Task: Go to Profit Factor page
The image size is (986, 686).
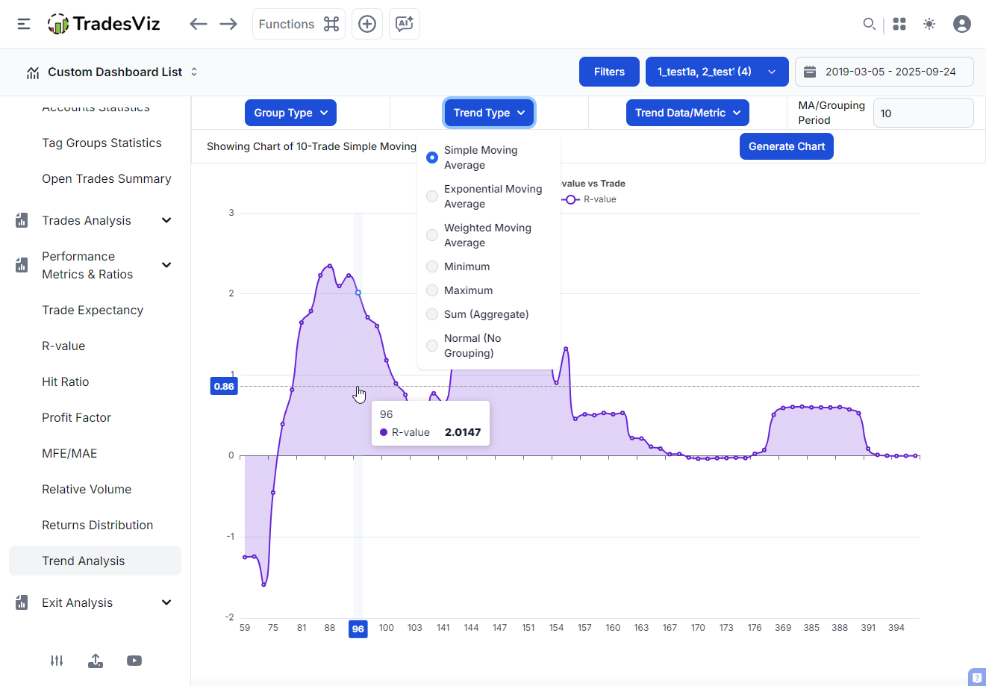Action: point(76,417)
